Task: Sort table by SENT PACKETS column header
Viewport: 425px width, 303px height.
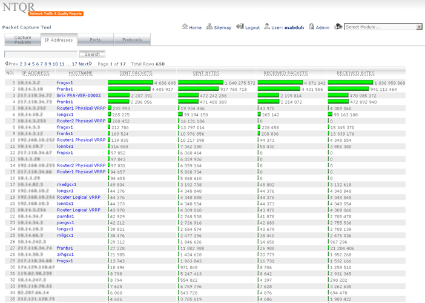Action: [136, 73]
